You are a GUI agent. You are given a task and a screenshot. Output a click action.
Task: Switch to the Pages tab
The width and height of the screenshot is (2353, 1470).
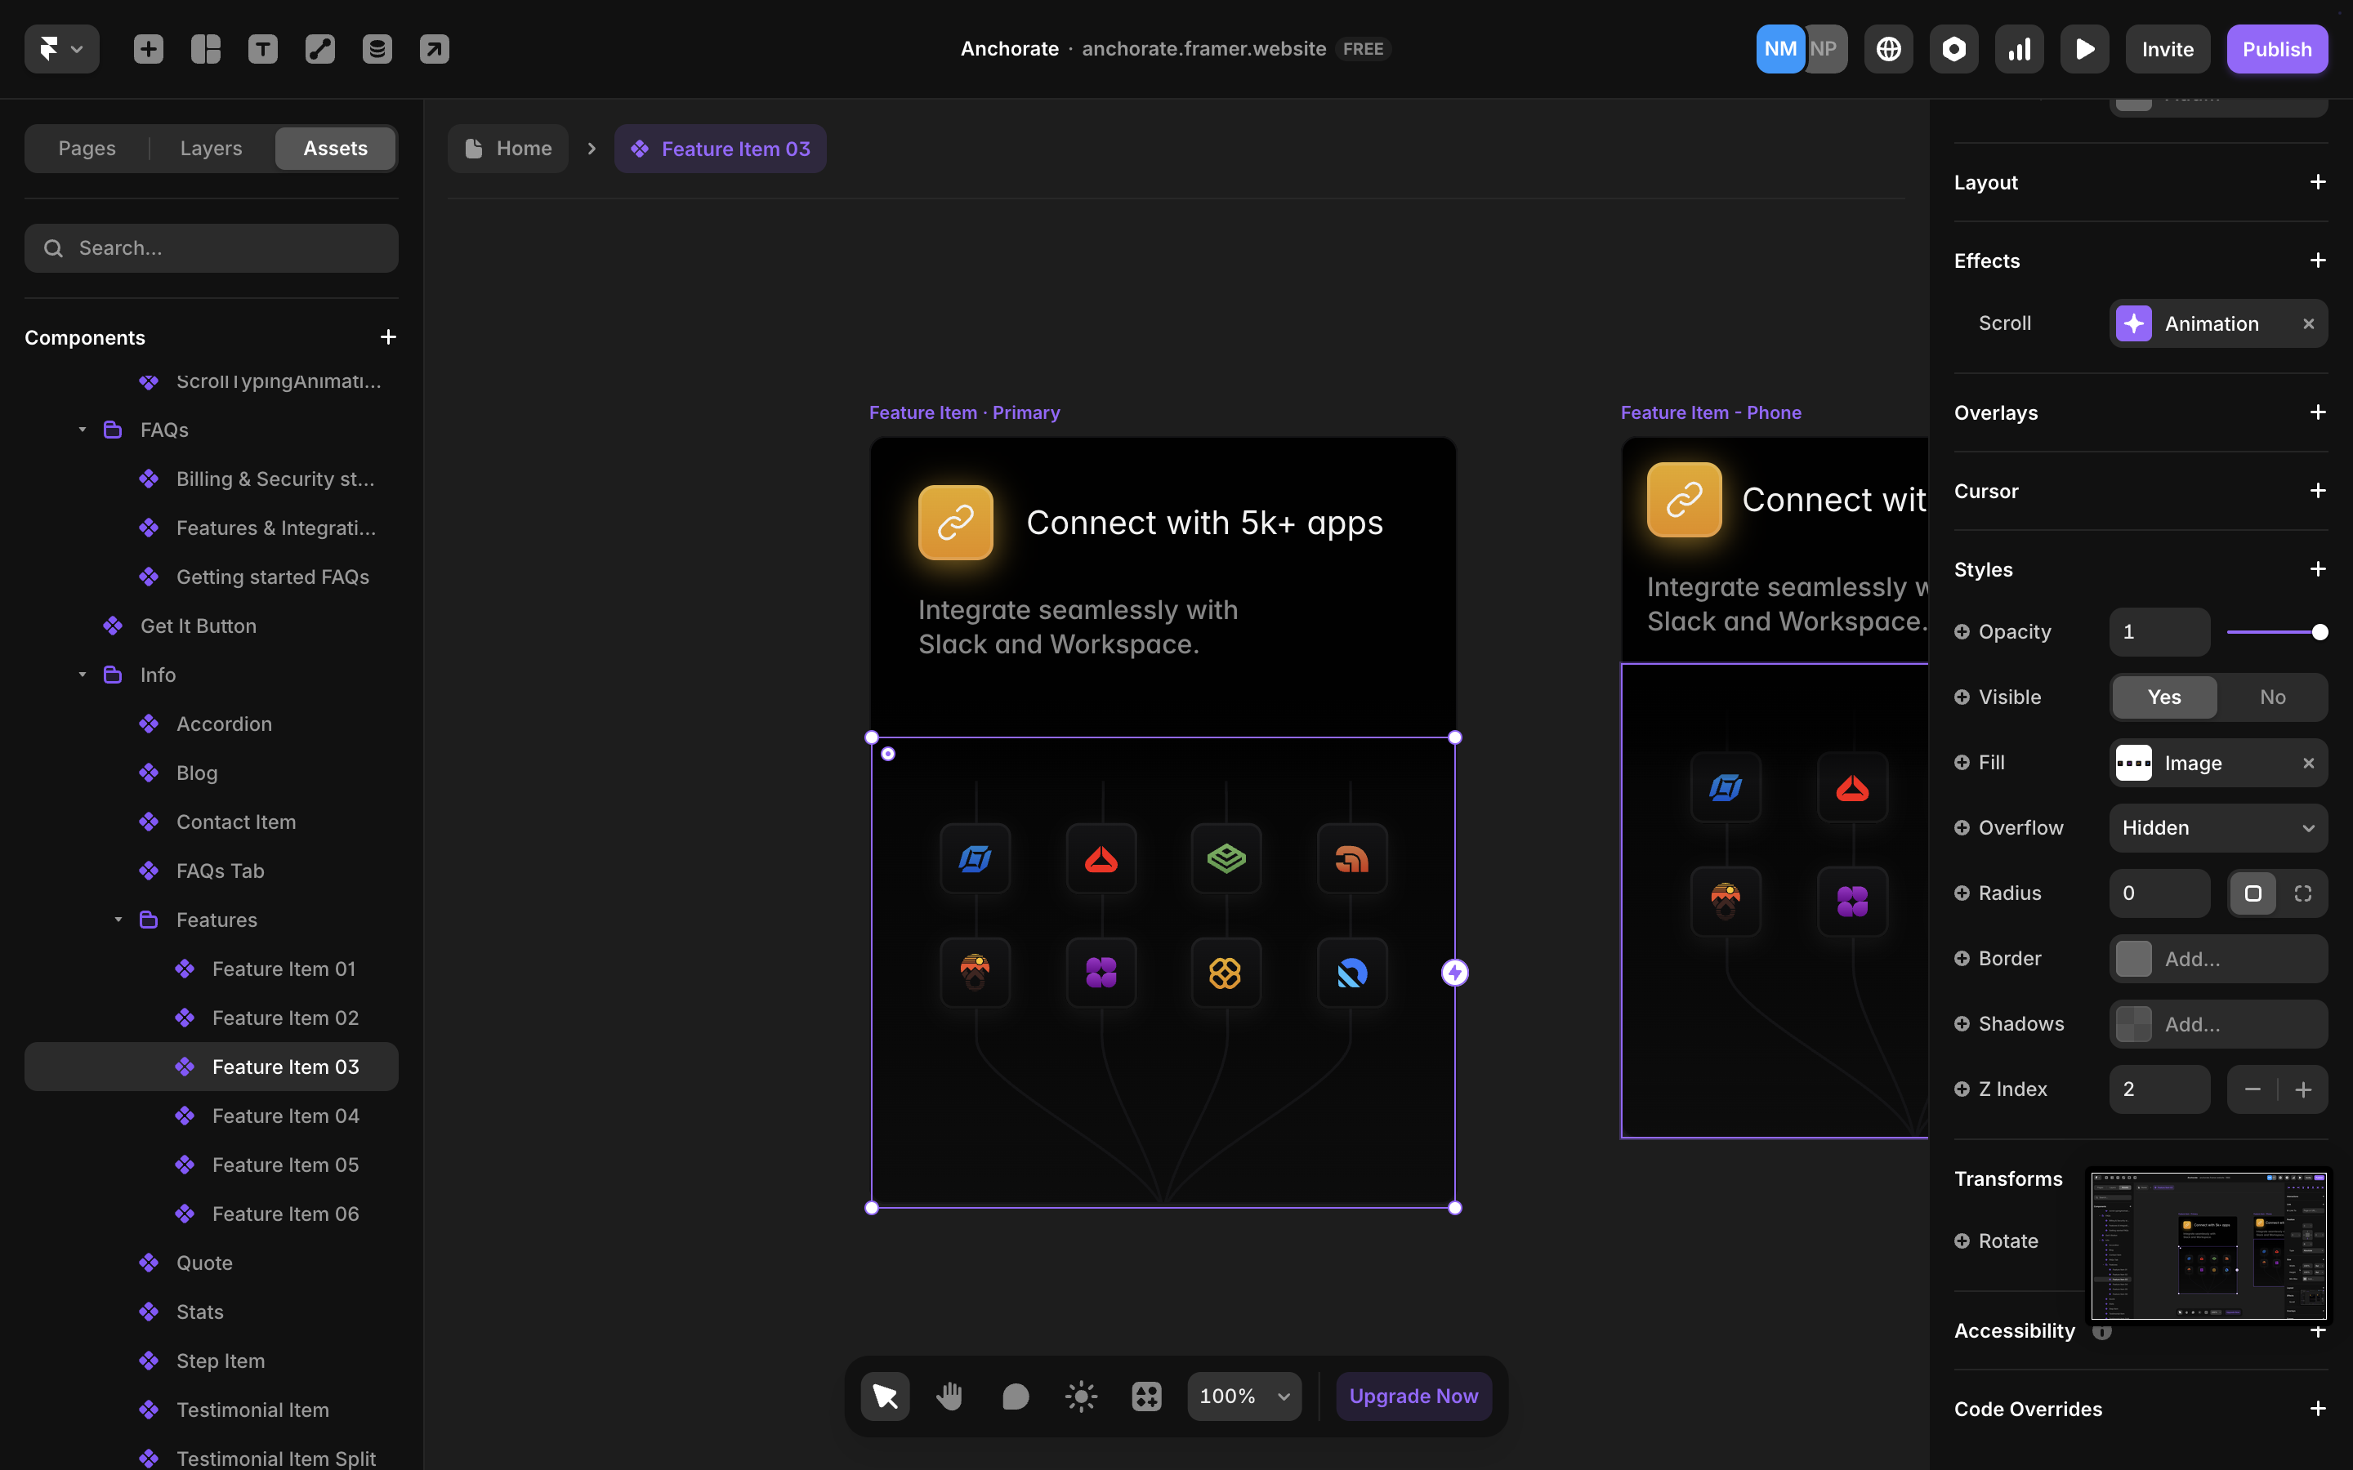(x=87, y=148)
